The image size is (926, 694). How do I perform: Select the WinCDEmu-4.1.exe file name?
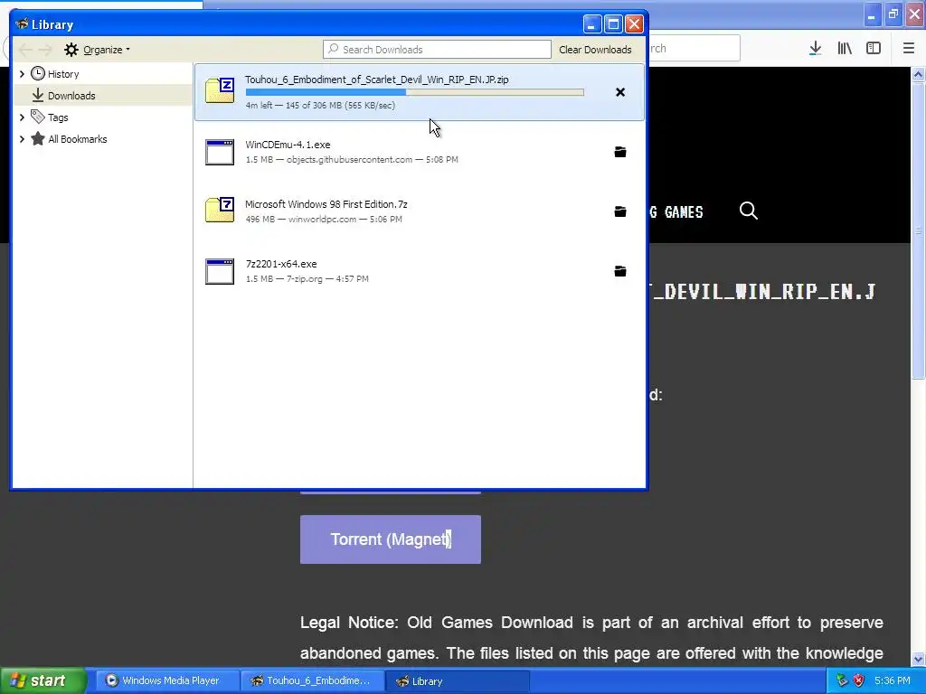click(x=288, y=145)
